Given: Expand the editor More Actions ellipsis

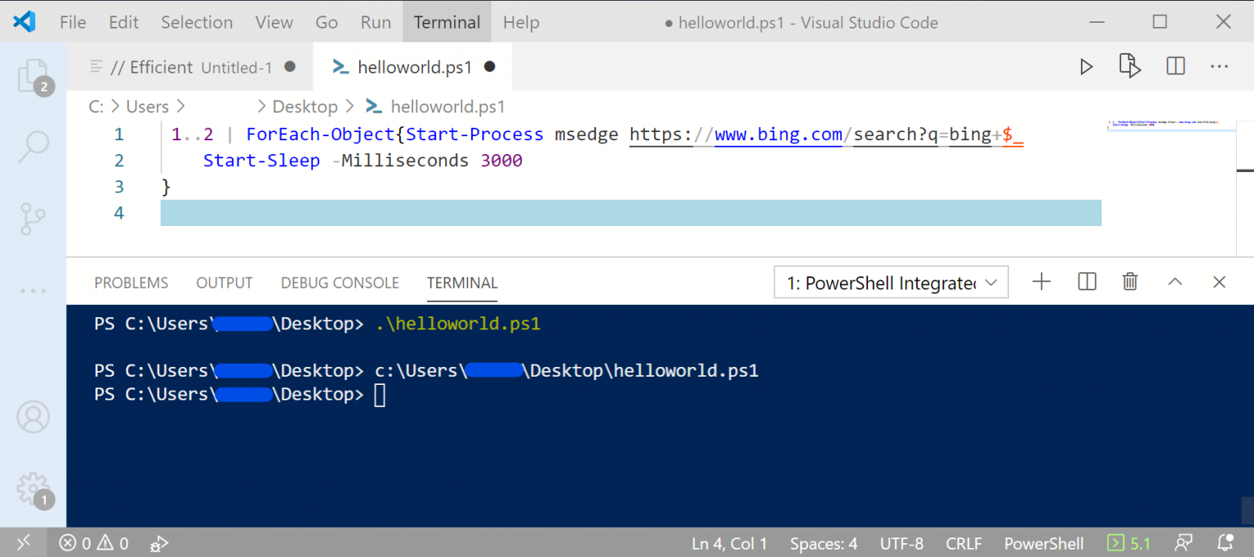Looking at the screenshot, I should pyautogui.click(x=1219, y=67).
